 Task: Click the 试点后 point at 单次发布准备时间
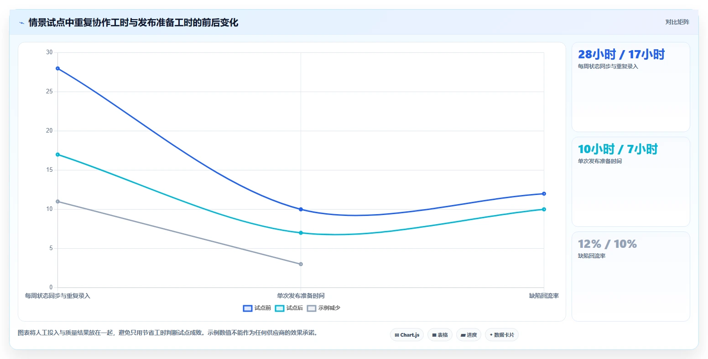[301, 233]
